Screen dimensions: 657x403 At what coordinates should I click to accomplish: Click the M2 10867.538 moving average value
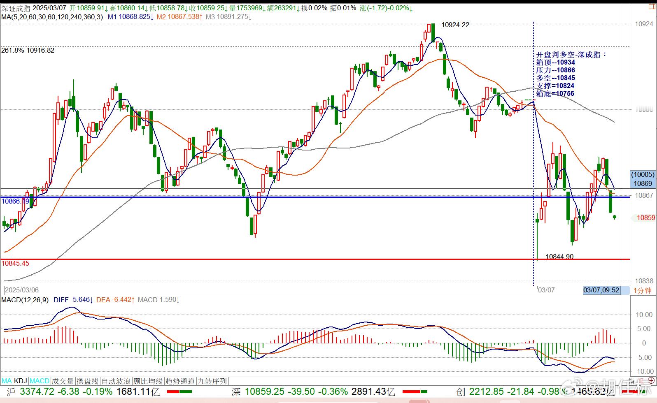(179, 17)
